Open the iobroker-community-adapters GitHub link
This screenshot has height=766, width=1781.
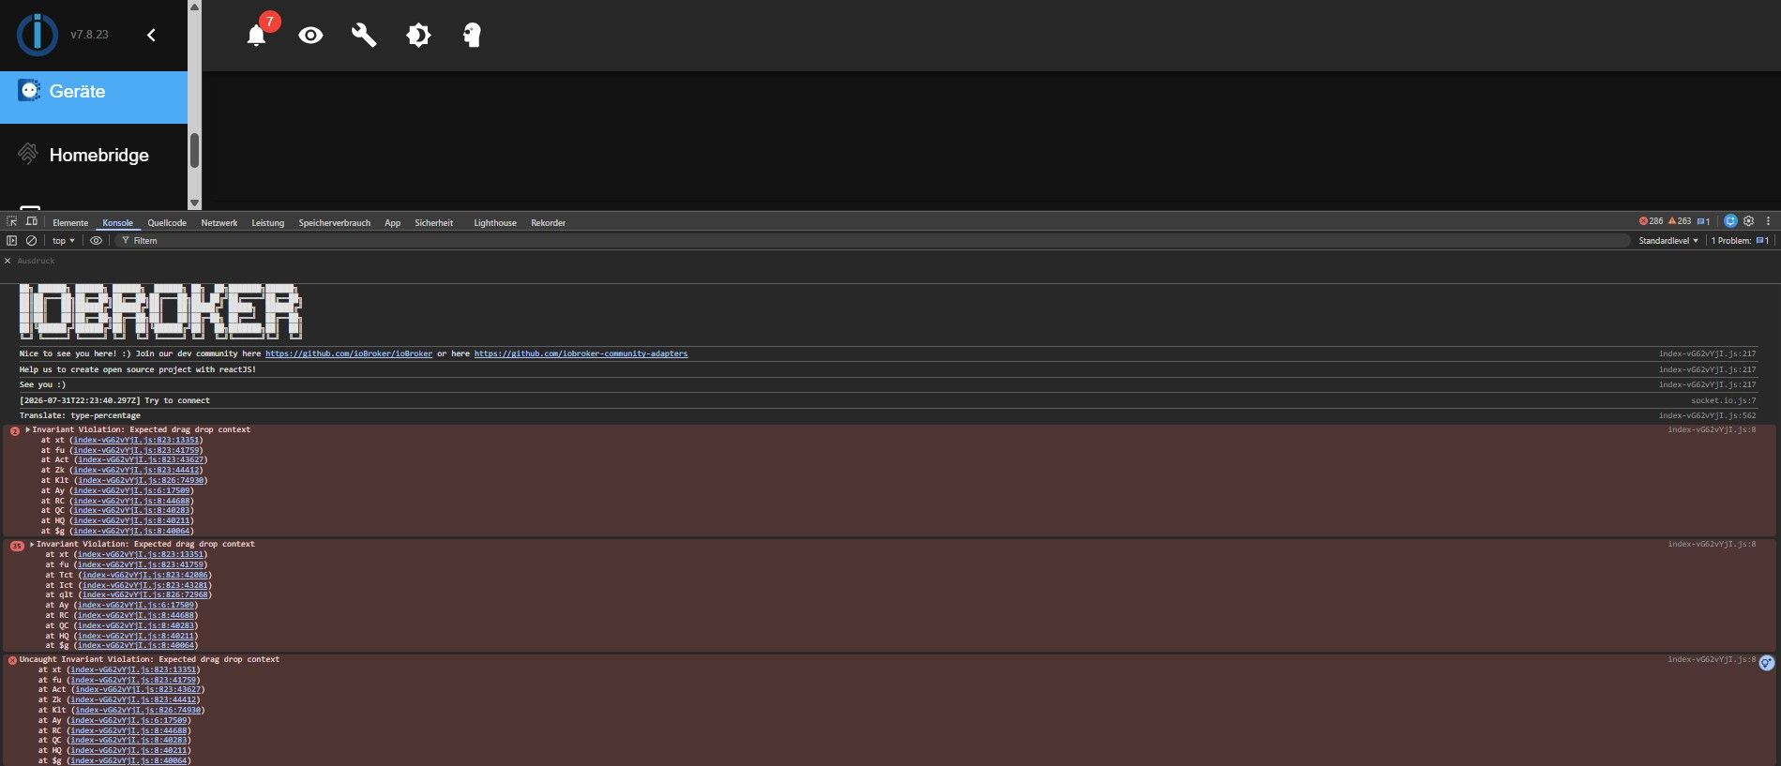pyautogui.click(x=581, y=354)
